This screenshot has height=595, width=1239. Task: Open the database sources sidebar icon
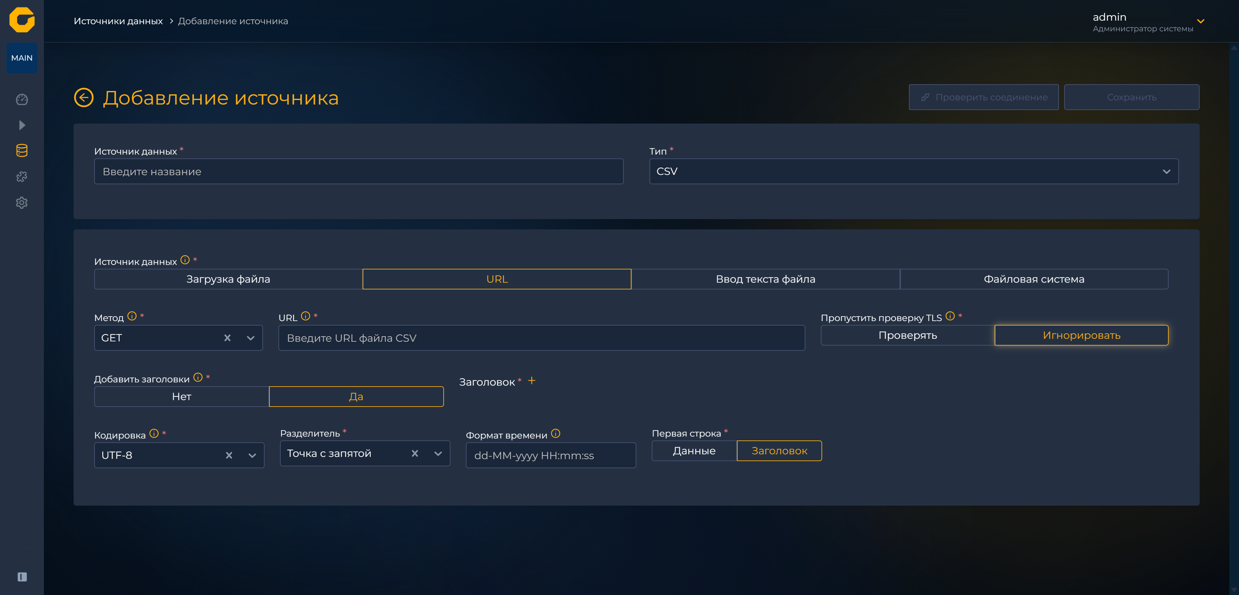point(22,151)
